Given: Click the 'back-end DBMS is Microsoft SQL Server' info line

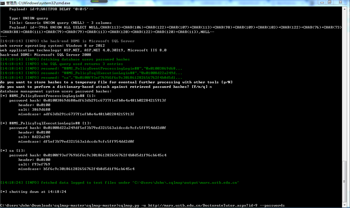Looking at the screenshot, I should coord(67,41).
